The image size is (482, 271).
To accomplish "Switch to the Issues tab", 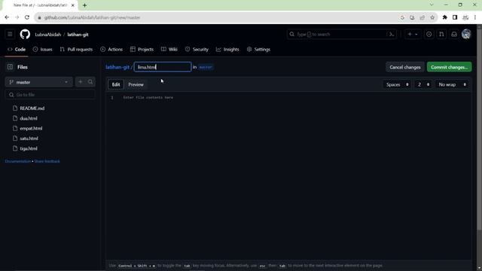I will (x=43, y=50).
